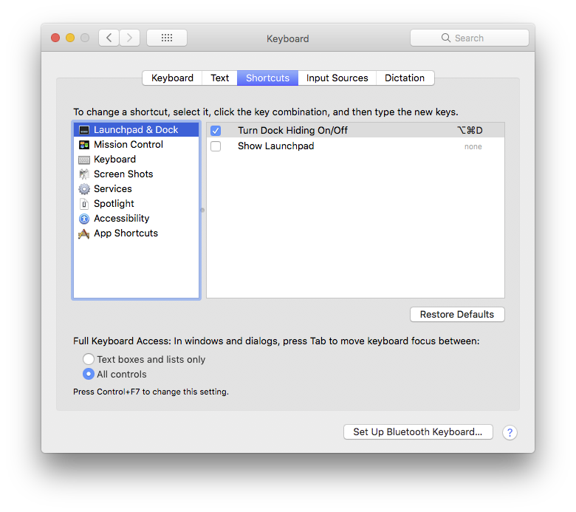
Task: Click into the Search field
Action: pos(470,38)
